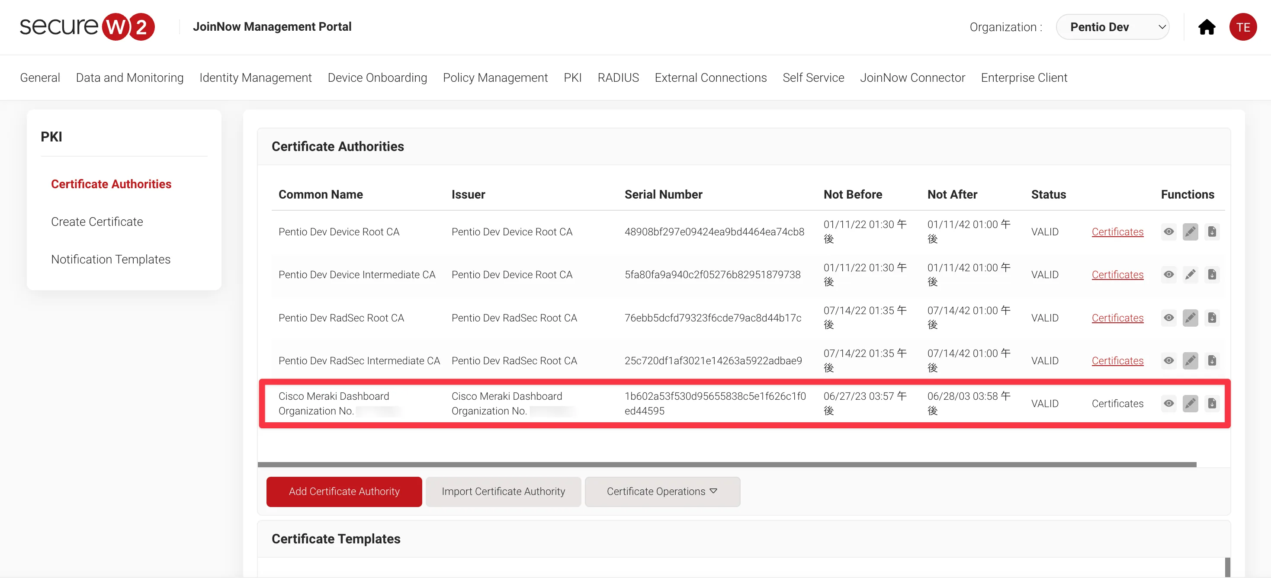This screenshot has width=1271, height=578.
Task: Click the Not After column header
Action: coord(952,195)
